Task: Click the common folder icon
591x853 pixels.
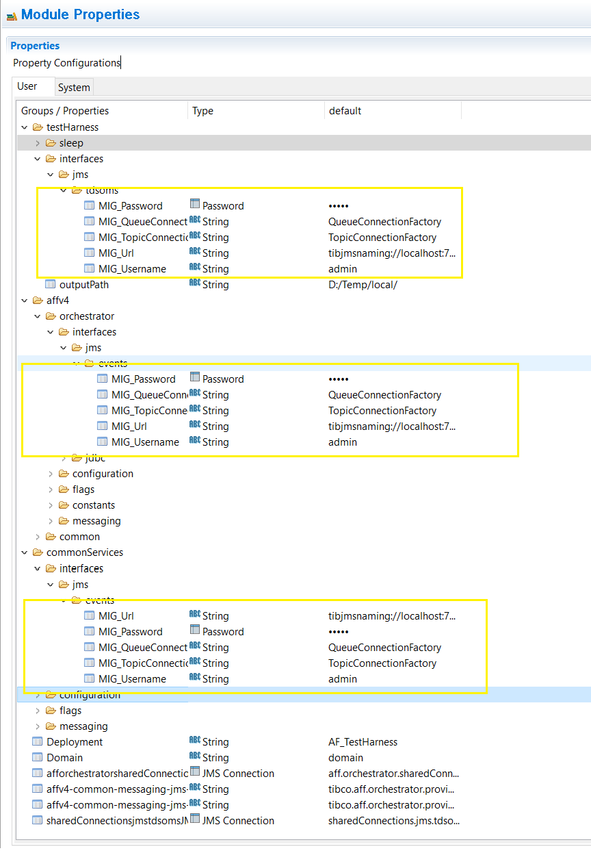Action: [51, 537]
